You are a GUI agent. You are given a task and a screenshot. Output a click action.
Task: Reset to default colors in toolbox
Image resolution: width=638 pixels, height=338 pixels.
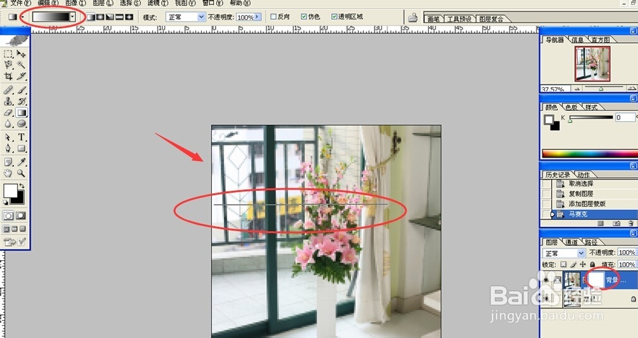tap(6, 202)
